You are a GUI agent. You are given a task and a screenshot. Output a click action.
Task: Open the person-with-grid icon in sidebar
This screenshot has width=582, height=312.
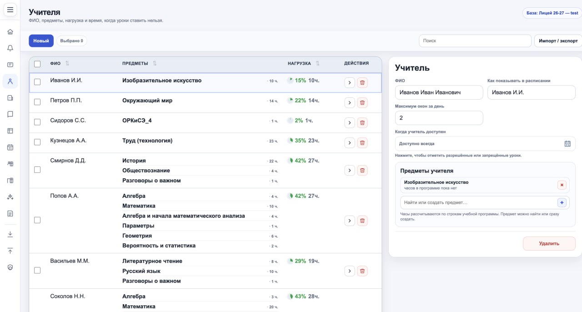[x=10, y=164]
